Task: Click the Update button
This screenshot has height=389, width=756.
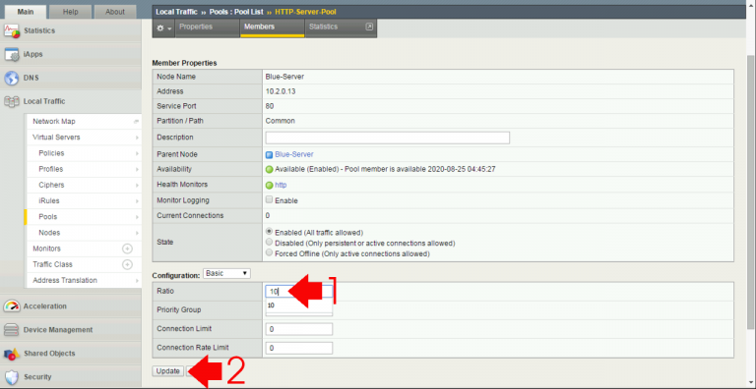Action: [167, 371]
